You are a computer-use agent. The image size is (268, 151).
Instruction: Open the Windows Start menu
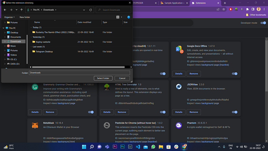coord(84,147)
